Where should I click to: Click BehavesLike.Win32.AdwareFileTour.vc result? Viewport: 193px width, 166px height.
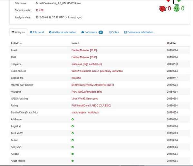tap(93, 85)
